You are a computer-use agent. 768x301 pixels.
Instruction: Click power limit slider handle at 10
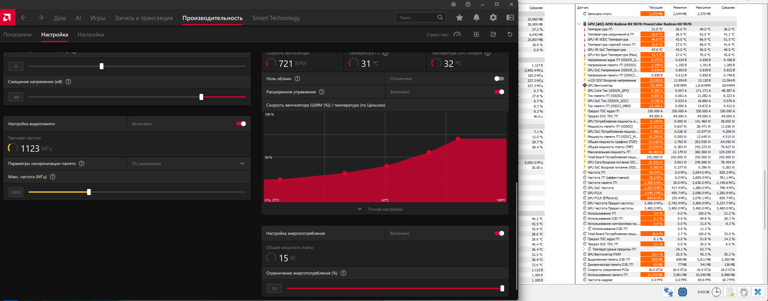coord(502,288)
